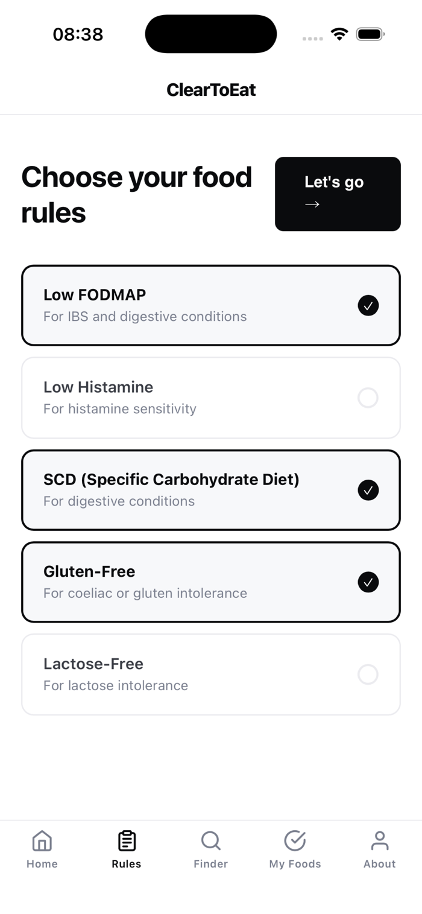The width and height of the screenshot is (422, 914).
Task: Enable the Lactose-Free circle checkbox
Action: tap(368, 674)
